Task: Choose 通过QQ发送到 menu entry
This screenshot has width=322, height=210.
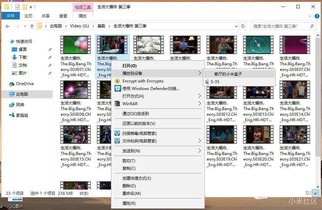Action: 158,113
